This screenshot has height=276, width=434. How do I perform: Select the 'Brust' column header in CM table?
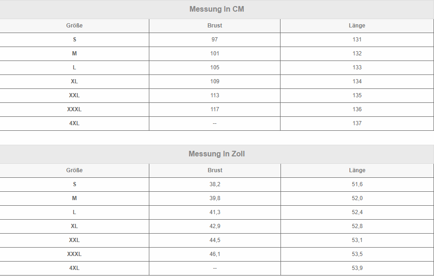(214, 26)
